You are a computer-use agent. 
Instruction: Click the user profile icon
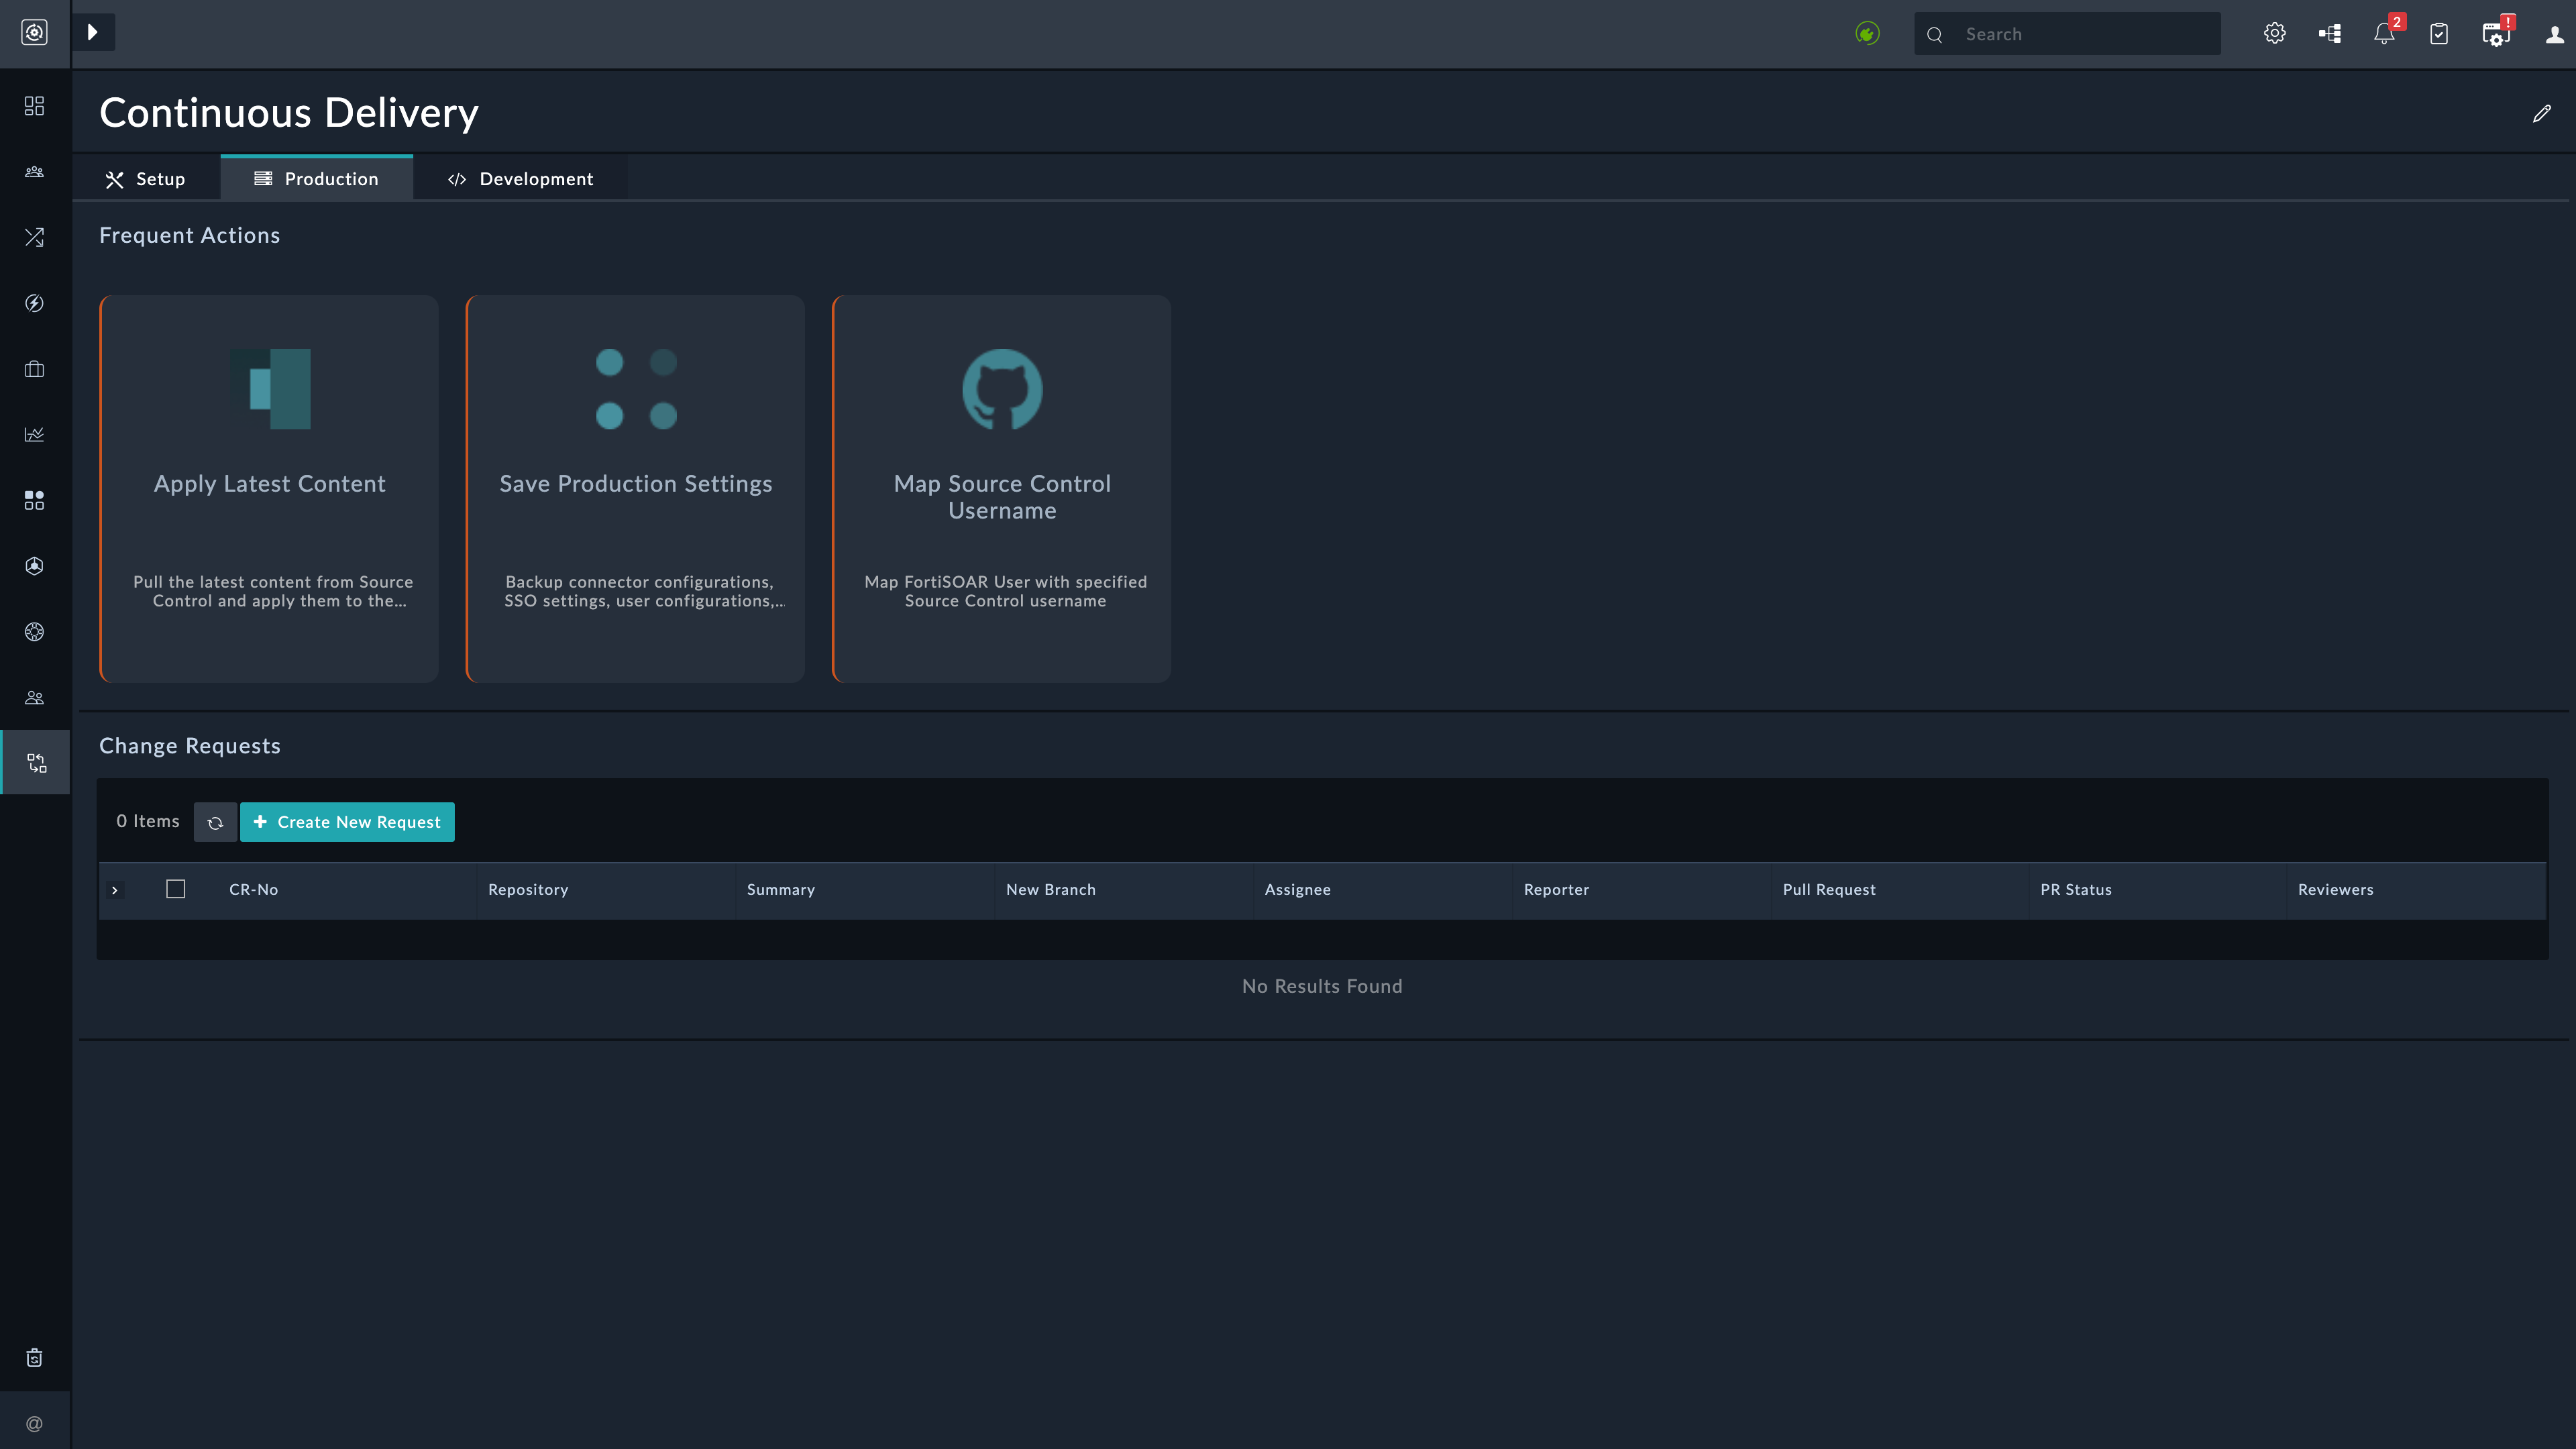point(2554,34)
